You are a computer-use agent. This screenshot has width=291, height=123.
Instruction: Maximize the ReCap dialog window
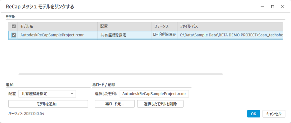coord(273,7)
